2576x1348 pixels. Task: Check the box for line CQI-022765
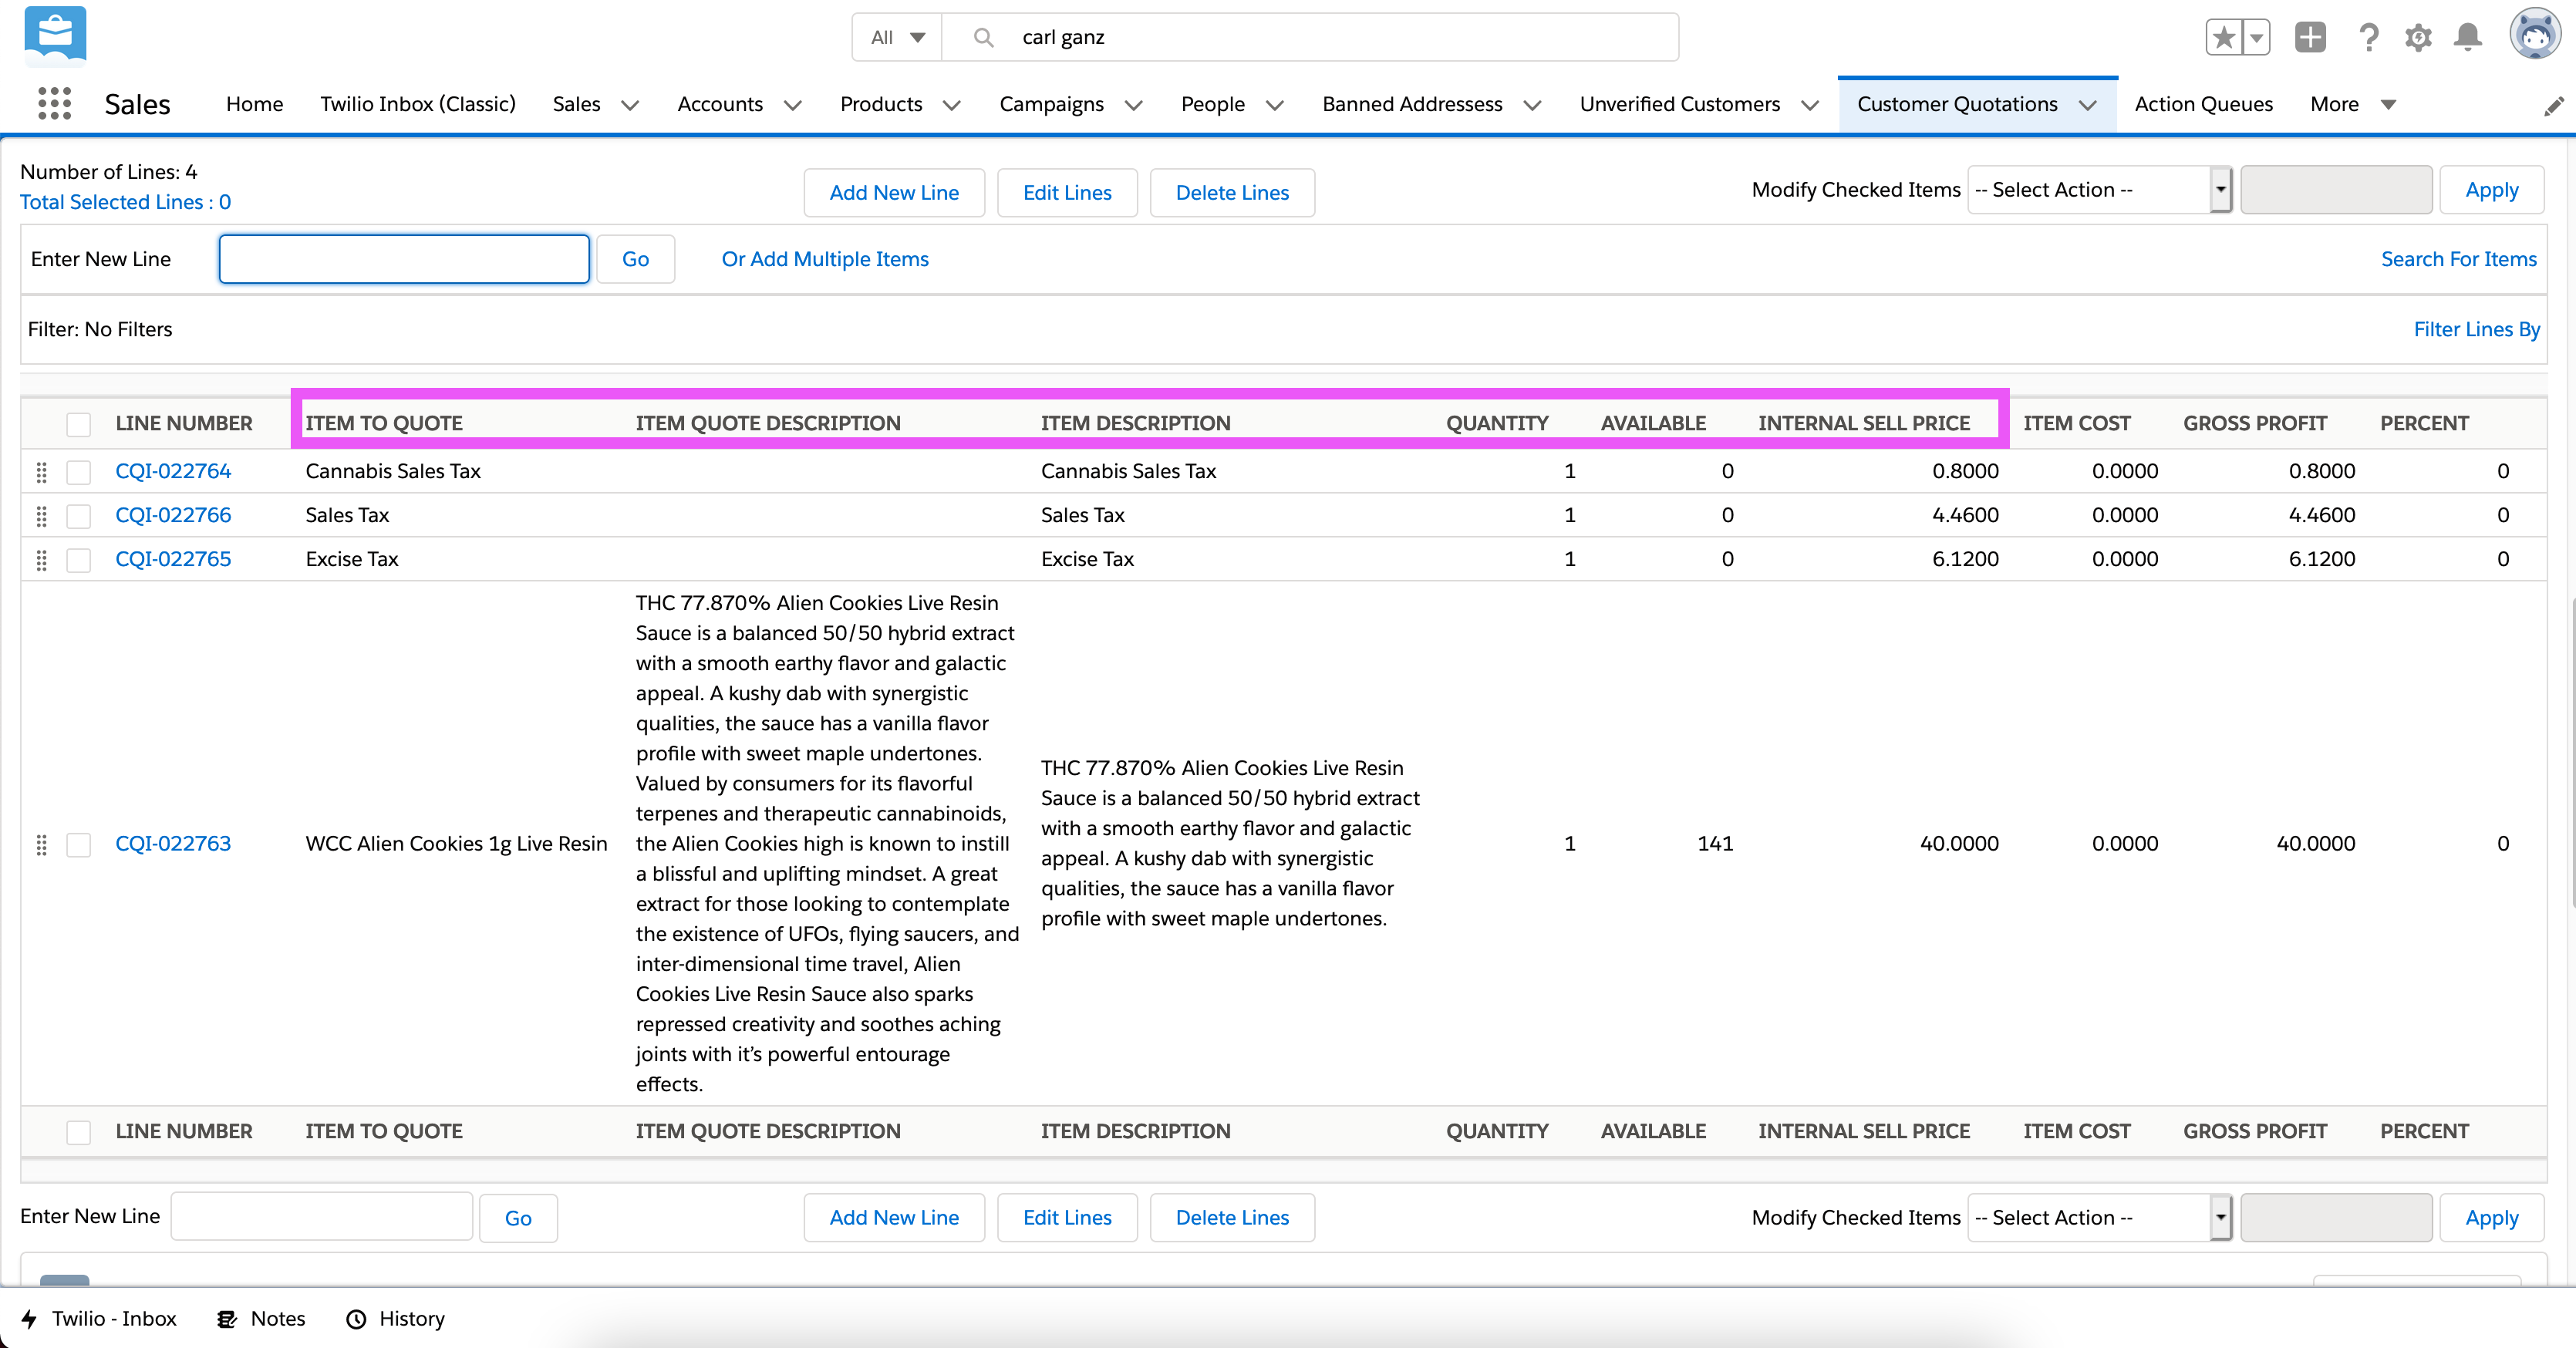tap(78, 560)
